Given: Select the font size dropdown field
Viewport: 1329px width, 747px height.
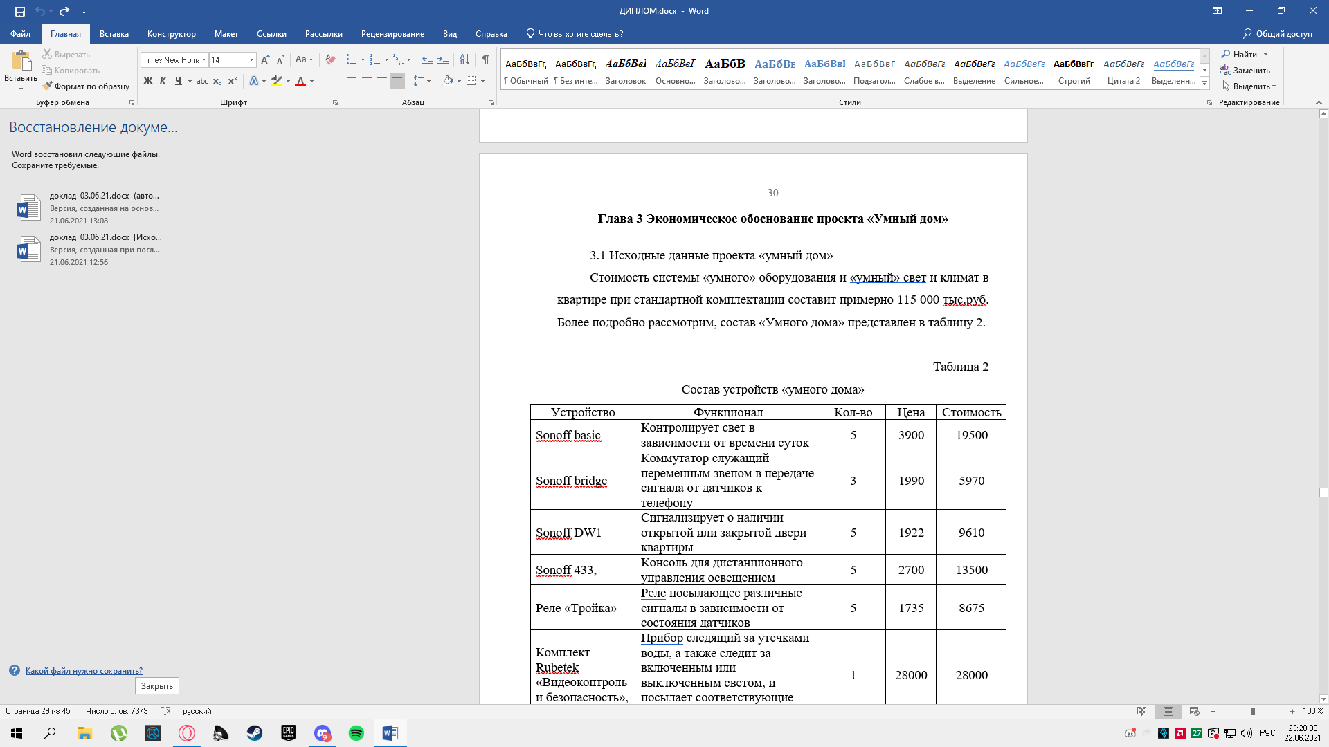Looking at the screenshot, I should click(x=231, y=59).
